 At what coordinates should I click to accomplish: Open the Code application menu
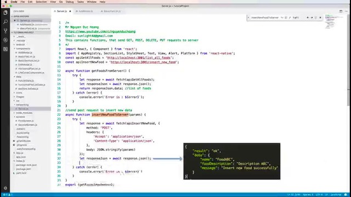click(14, 2)
